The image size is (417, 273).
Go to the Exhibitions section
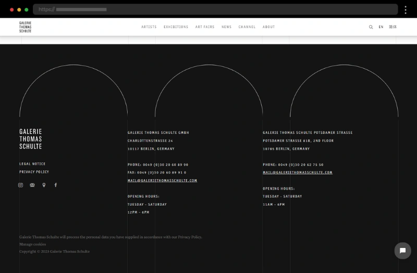[176, 27]
